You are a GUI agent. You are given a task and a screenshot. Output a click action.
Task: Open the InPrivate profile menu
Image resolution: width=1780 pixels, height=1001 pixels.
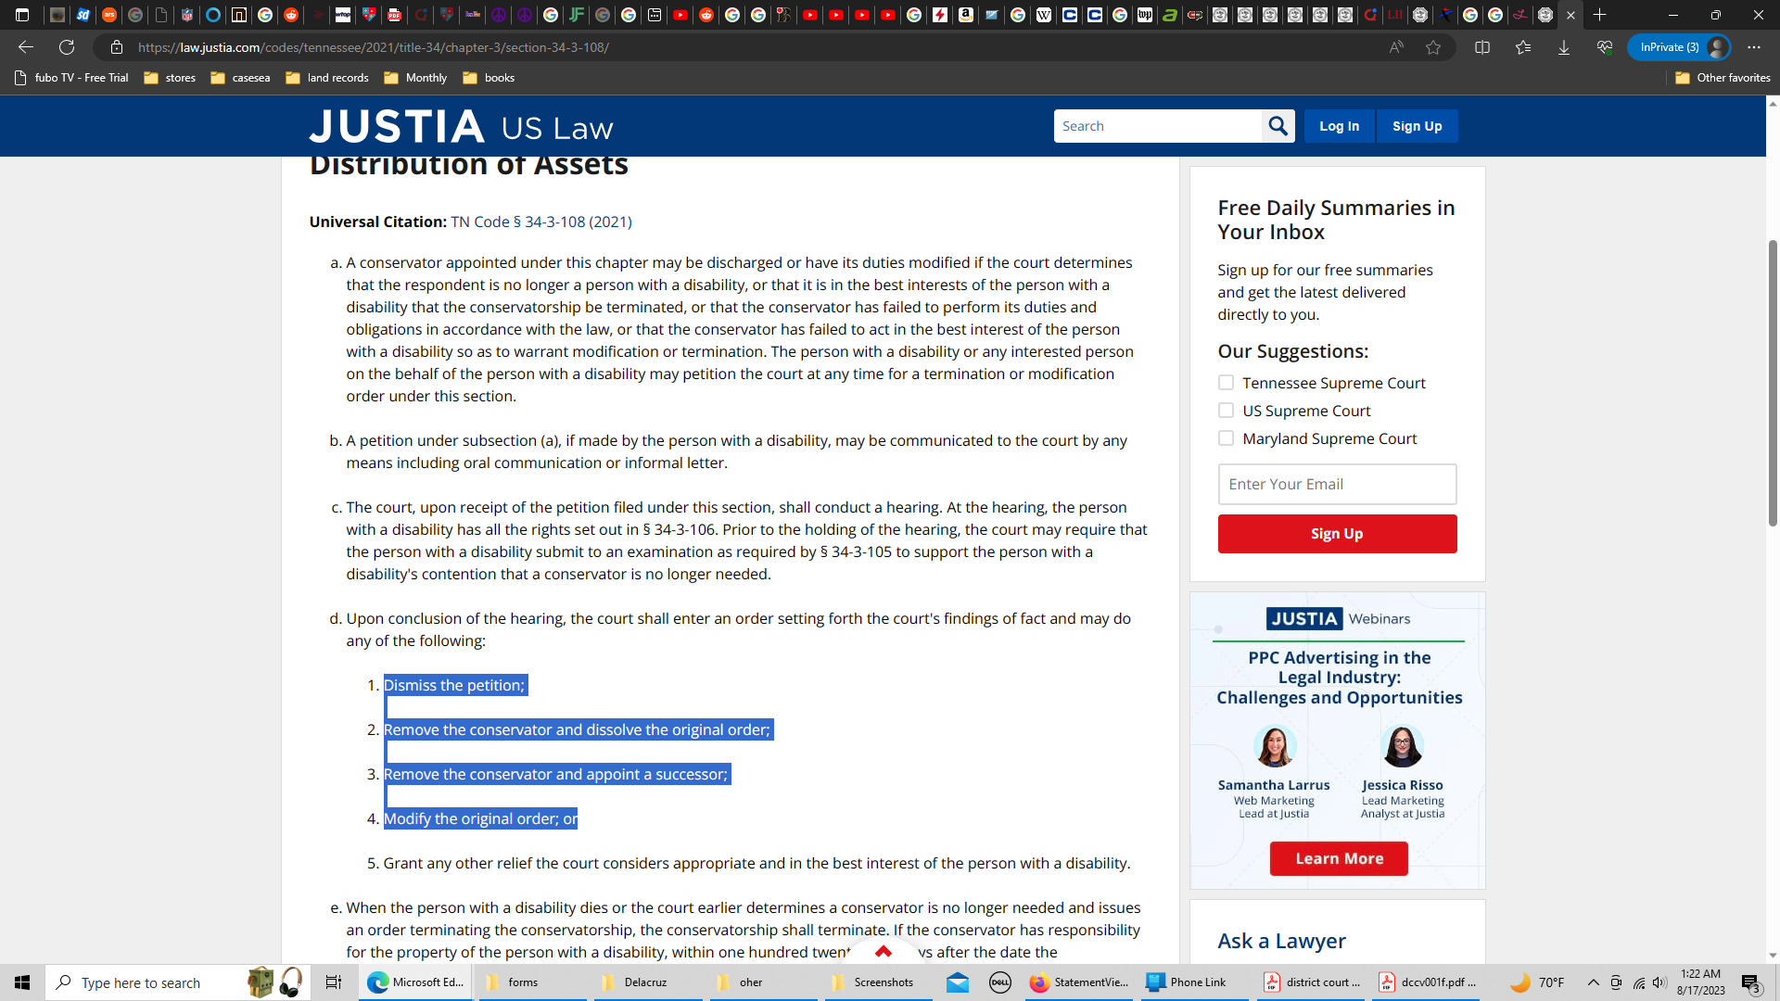(1679, 47)
